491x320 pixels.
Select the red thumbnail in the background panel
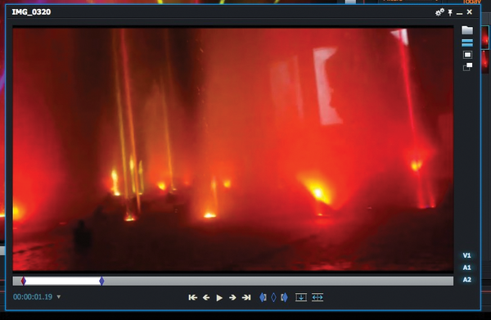pyautogui.click(x=484, y=38)
